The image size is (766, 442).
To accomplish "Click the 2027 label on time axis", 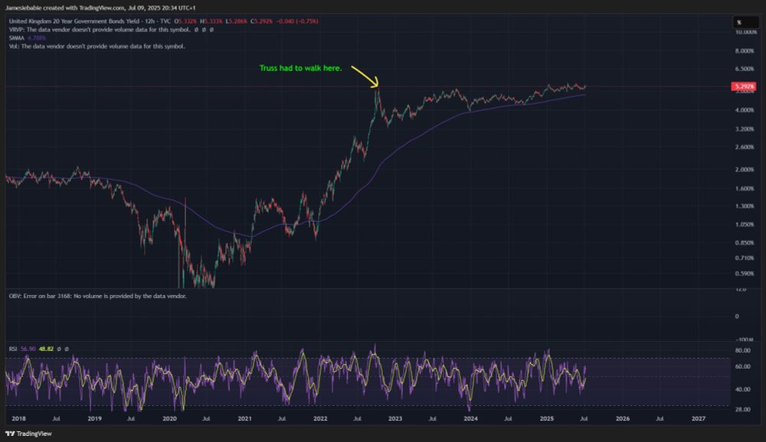I will (x=698, y=418).
